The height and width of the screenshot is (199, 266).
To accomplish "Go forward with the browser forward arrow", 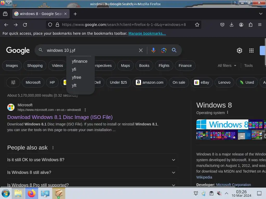I will click(x=16, y=25).
